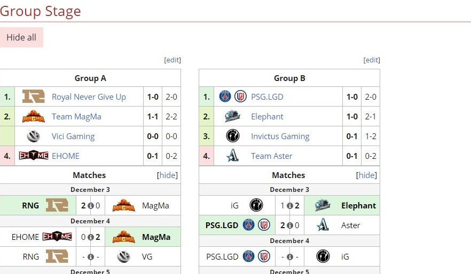Image resolution: width=471 pixels, height=274 pixels.
Task: Click the edit link above Group B
Action: 372,60
